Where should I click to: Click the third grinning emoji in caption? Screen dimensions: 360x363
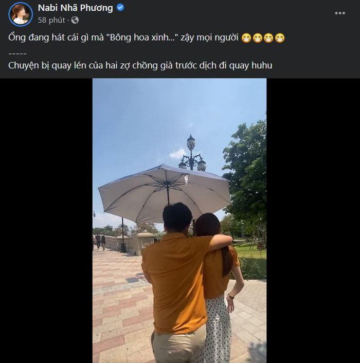click(268, 38)
